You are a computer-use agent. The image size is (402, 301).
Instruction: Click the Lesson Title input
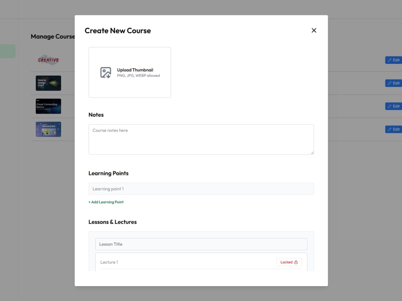pos(201,244)
